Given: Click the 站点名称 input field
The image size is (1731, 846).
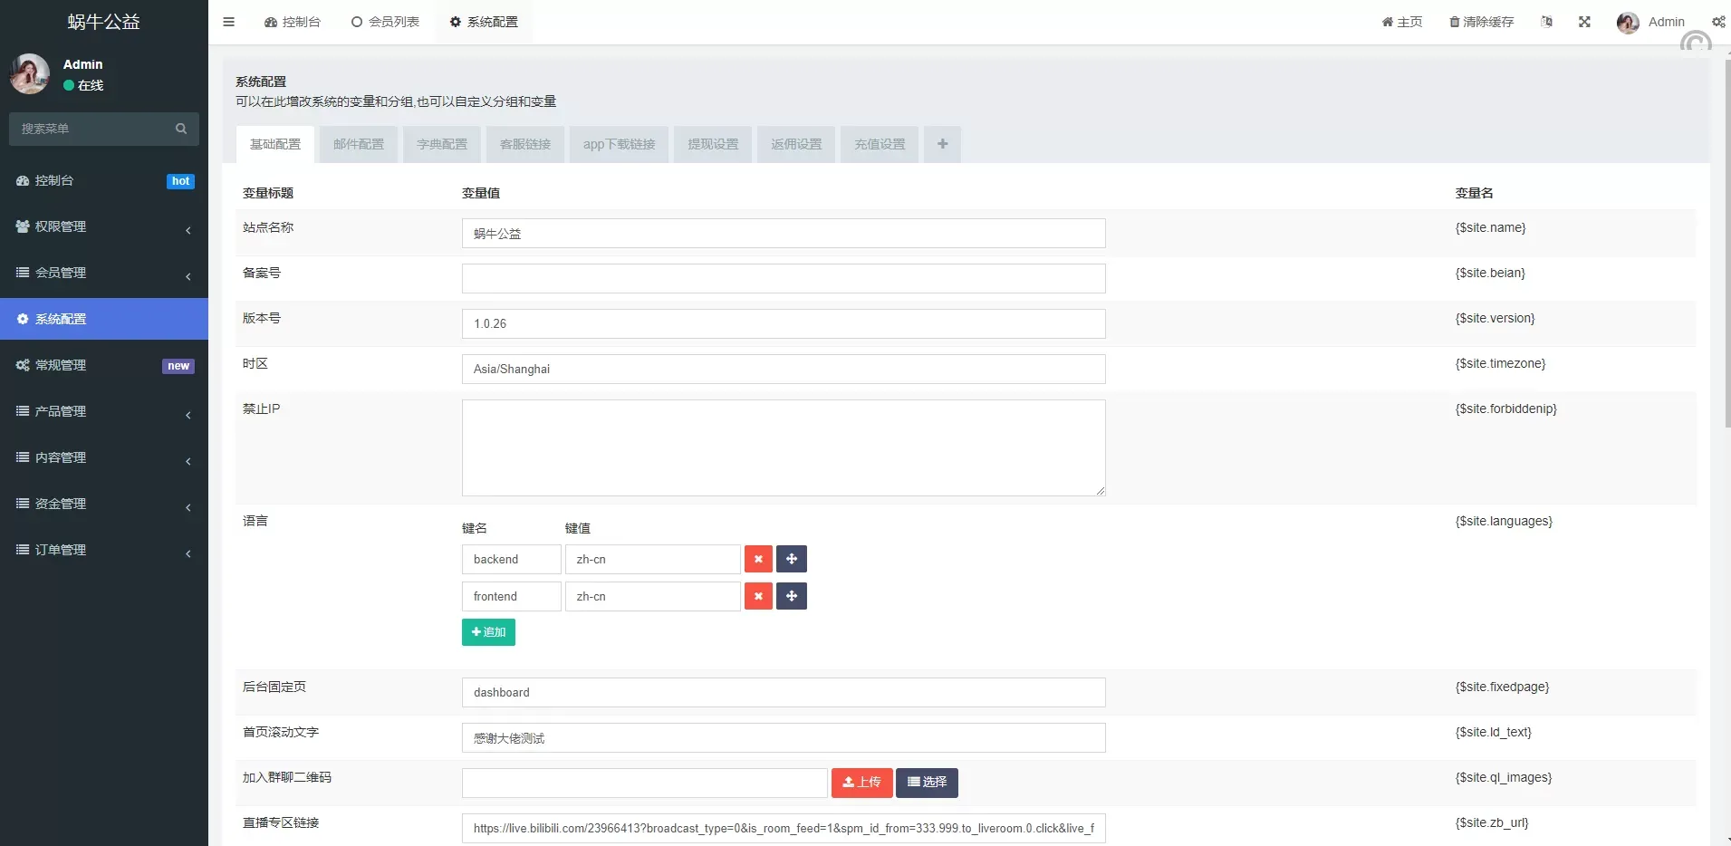Looking at the screenshot, I should tap(783, 234).
